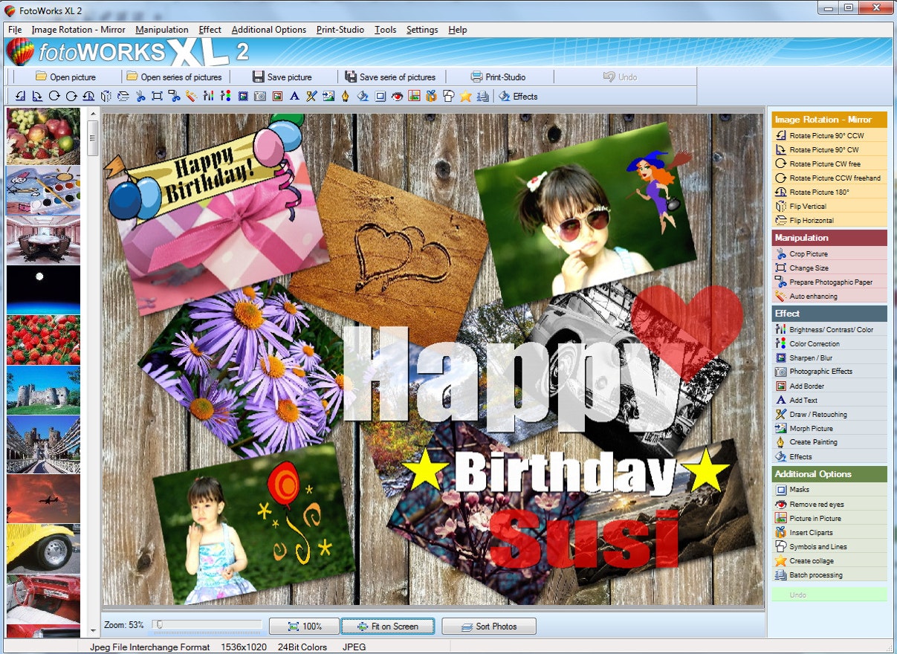Click the Rotate 90° CW toolbar icon
The width and height of the screenshot is (897, 654).
pos(36,96)
